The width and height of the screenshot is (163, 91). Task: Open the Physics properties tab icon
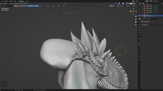tap(139, 49)
